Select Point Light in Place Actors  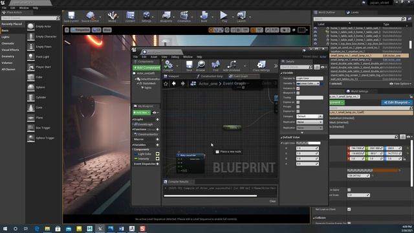(43, 57)
